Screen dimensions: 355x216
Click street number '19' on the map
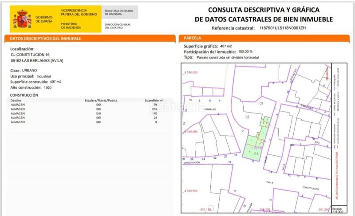229,162
